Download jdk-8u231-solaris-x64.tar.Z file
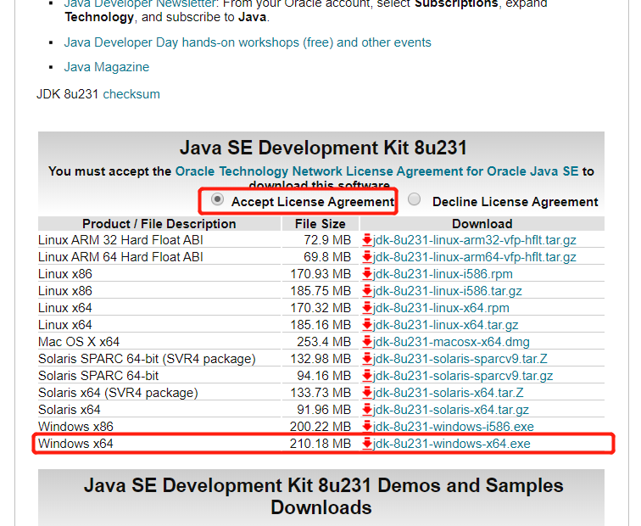The height and width of the screenshot is (526, 641). pyautogui.click(x=448, y=393)
